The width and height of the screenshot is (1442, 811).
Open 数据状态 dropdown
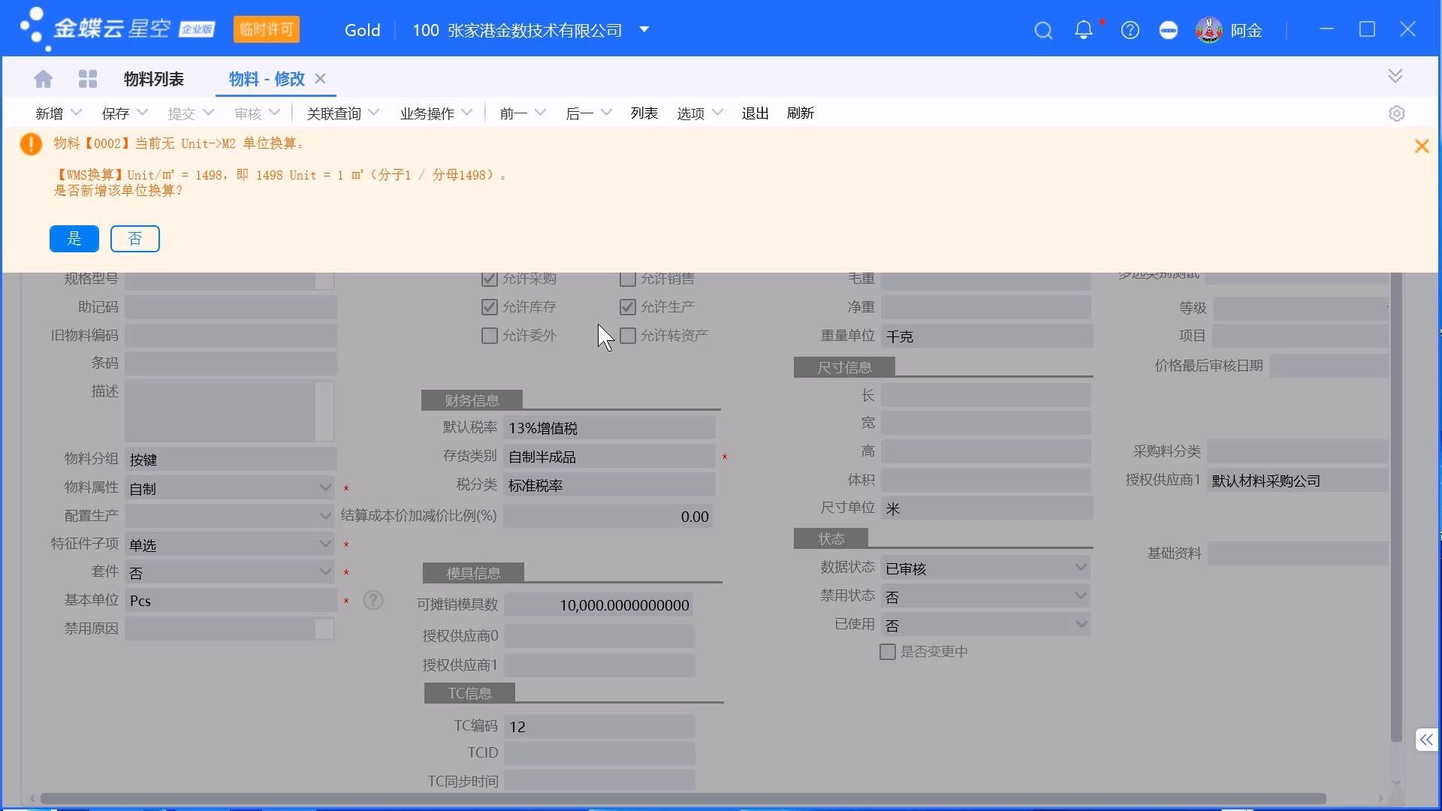tap(1081, 568)
